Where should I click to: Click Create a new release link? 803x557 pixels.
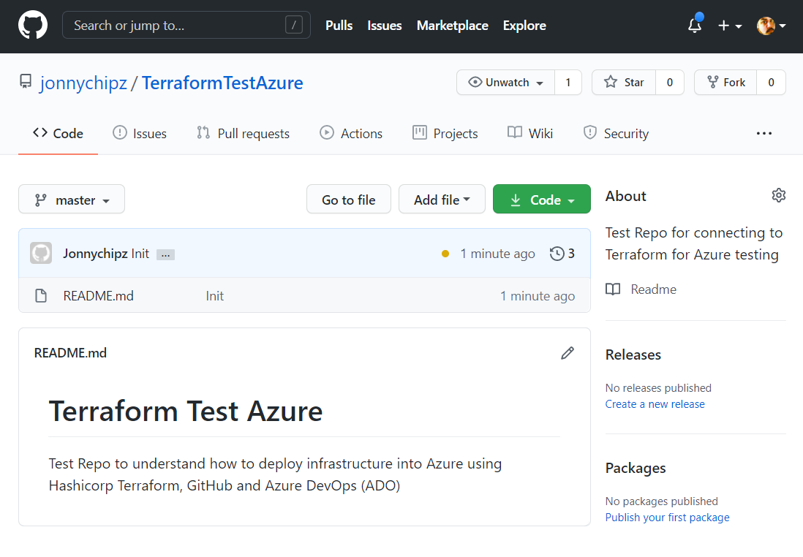[x=655, y=404]
